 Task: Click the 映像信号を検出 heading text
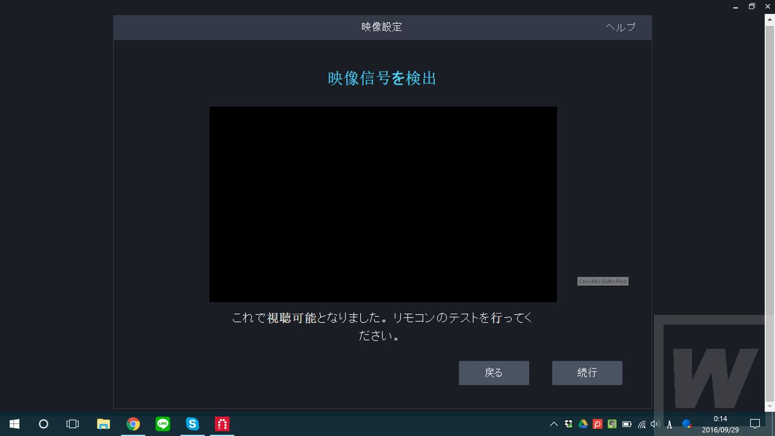point(382,78)
